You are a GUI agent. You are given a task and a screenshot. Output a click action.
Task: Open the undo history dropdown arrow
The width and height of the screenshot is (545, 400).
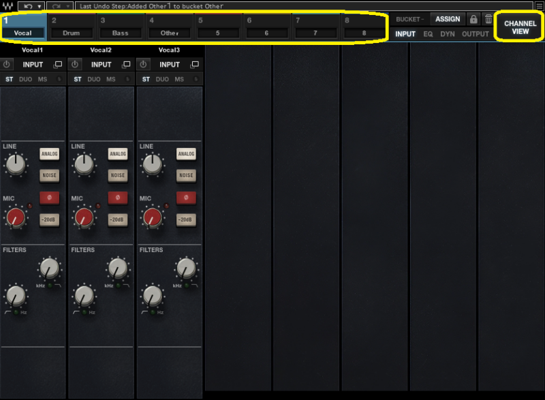click(40, 5)
